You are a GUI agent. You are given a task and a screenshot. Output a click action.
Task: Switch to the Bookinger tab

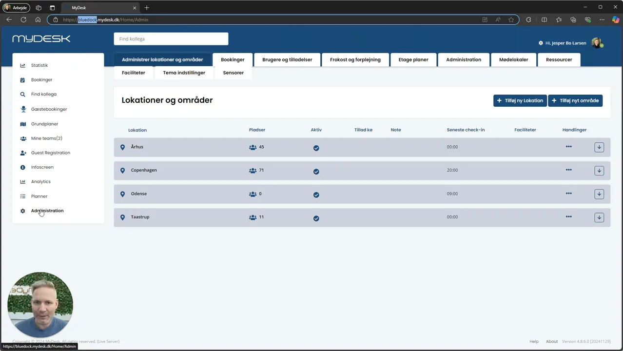233,59
